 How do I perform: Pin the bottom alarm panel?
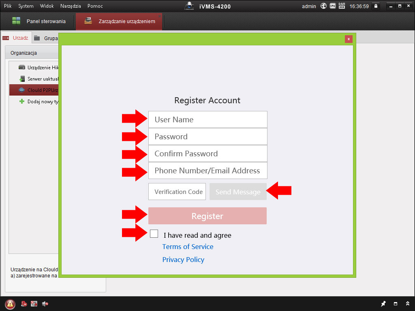coord(383,304)
